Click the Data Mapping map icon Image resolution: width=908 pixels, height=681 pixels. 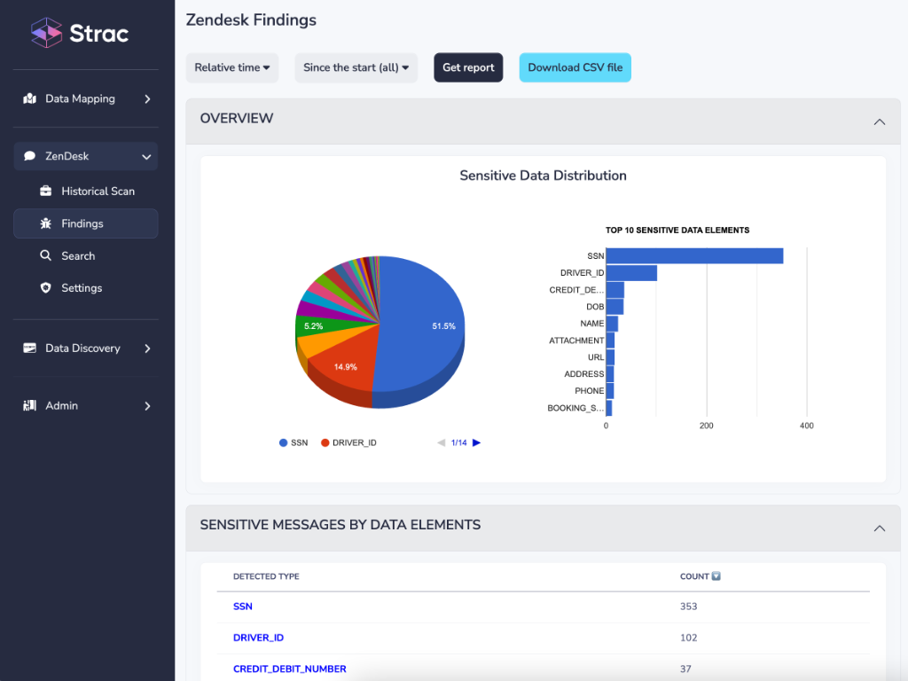29,98
